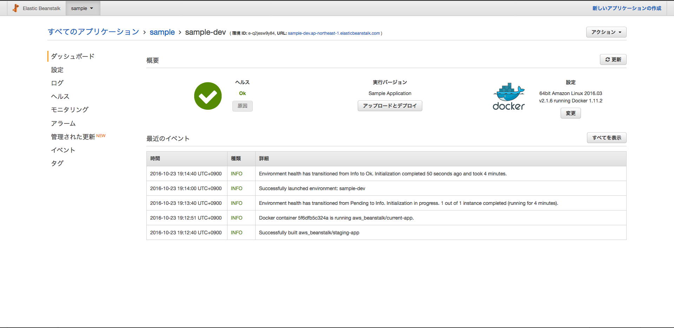The image size is (674, 328).
Task: Expand the アクション dropdown menu
Action: point(606,32)
